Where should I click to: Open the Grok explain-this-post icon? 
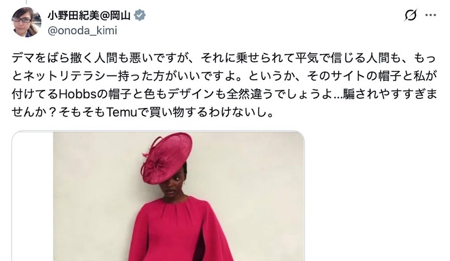(410, 15)
